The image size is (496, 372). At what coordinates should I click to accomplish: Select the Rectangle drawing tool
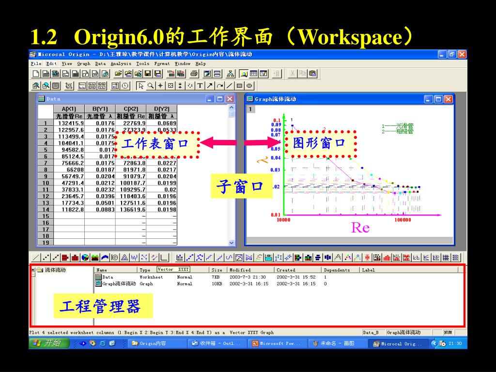click(239, 86)
